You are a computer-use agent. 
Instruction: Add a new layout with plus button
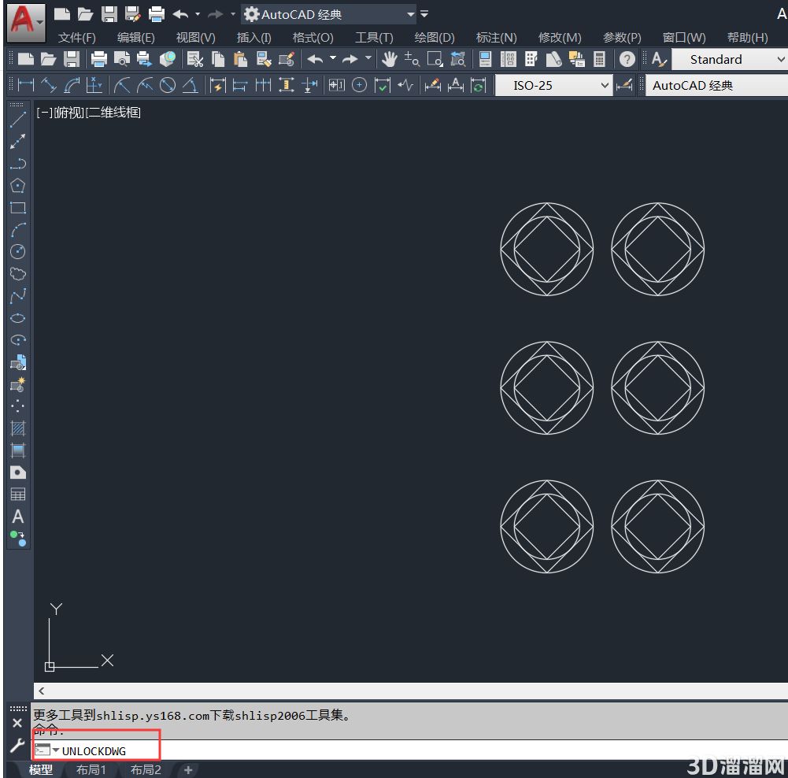click(188, 770)
